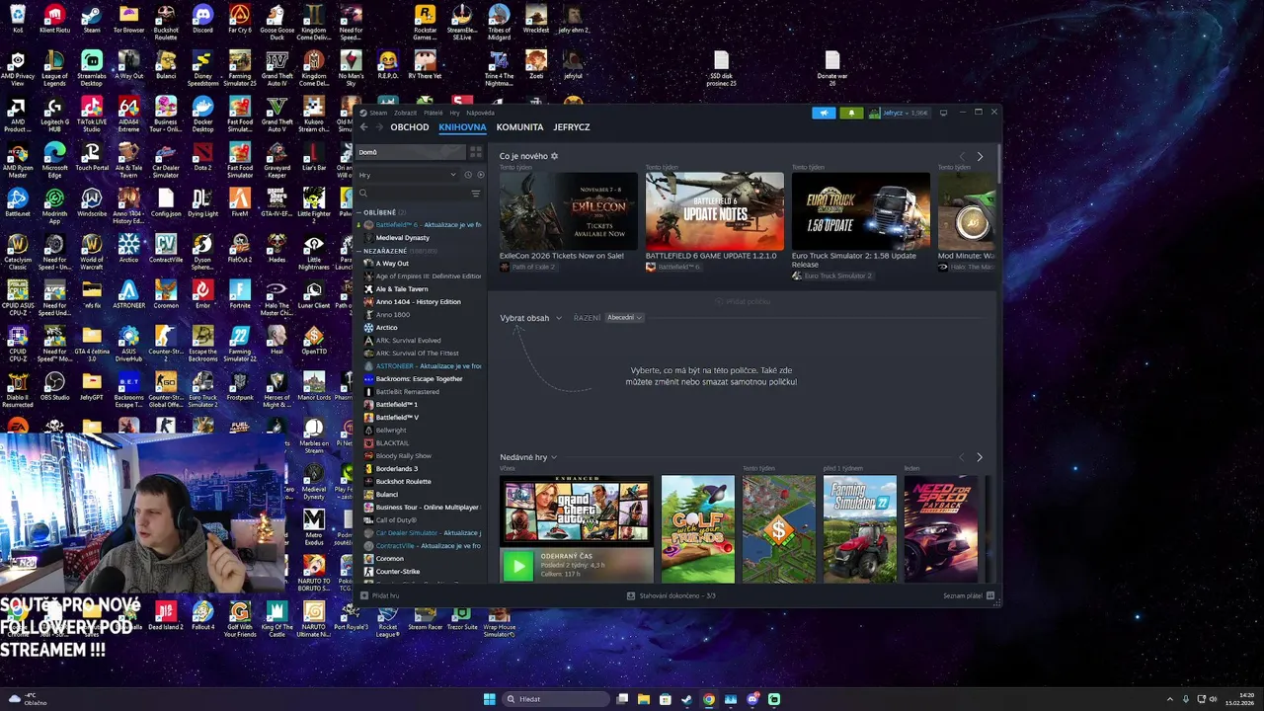
Task: Open the Fortnite desktop shortcut
Action: pos(240,293)
